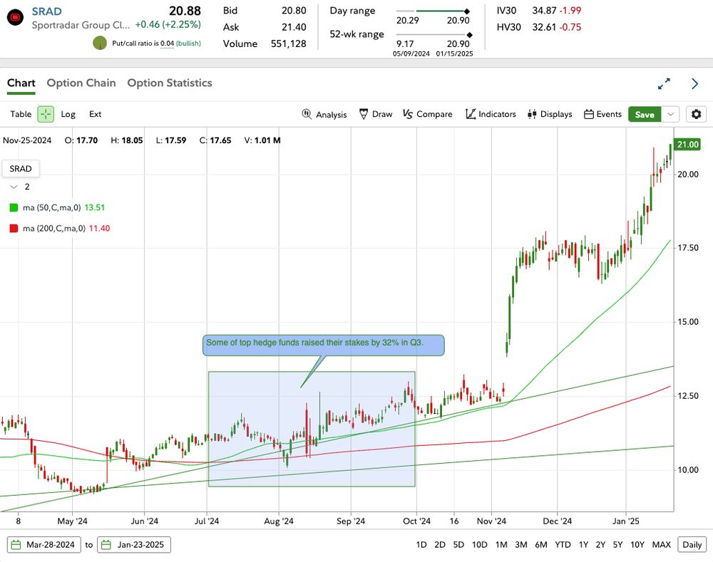
Task: Open the Compare symbols tool
Action: pos(427,114)
